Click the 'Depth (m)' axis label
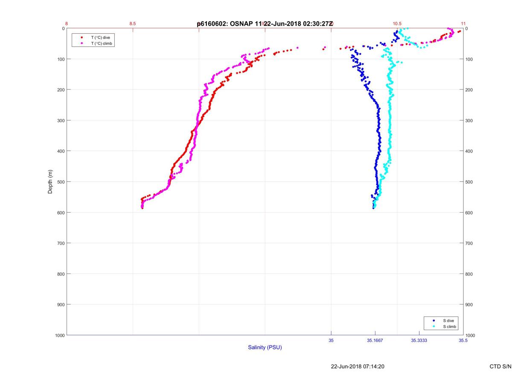The width and height of the screenshot is (512, 377). pyautogui.click(x=50, y=181)
